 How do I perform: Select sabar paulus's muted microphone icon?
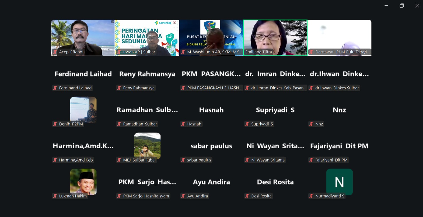pos(183,160)
